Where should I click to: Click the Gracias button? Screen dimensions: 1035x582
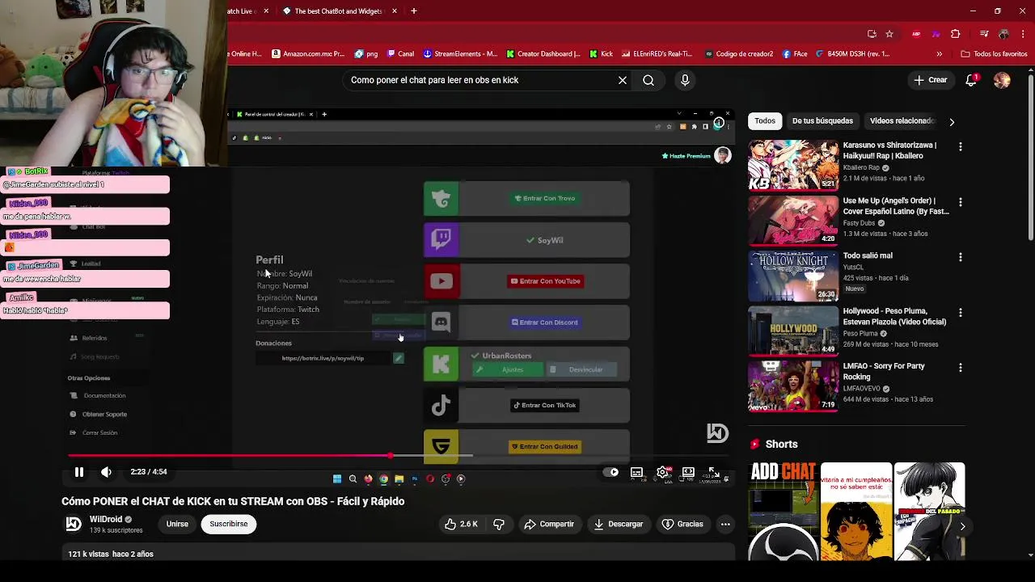click(682, 524)
